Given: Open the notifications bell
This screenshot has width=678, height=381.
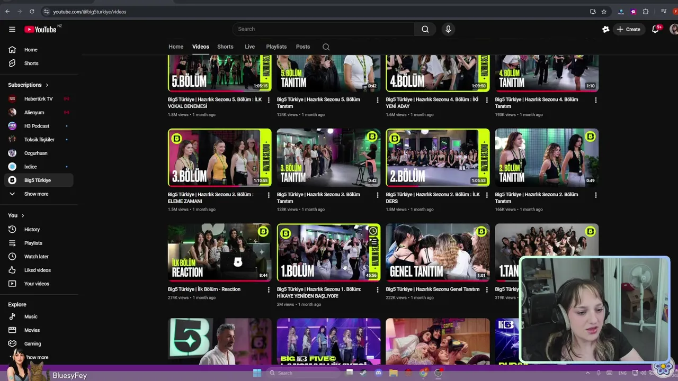Looking at the screenshot, I should coord(655,29).
